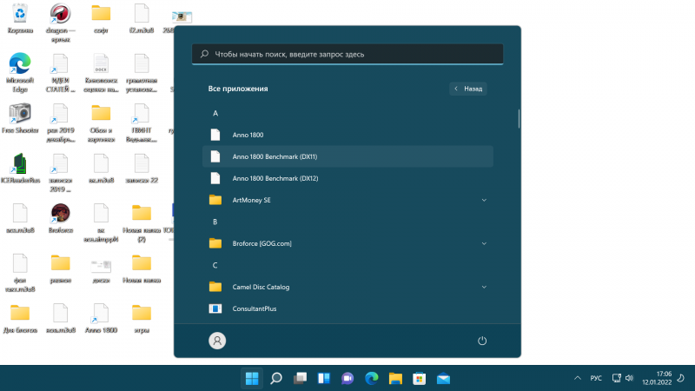
Task: Open File Explorer from the taskbar
Action: pos(395,378)
